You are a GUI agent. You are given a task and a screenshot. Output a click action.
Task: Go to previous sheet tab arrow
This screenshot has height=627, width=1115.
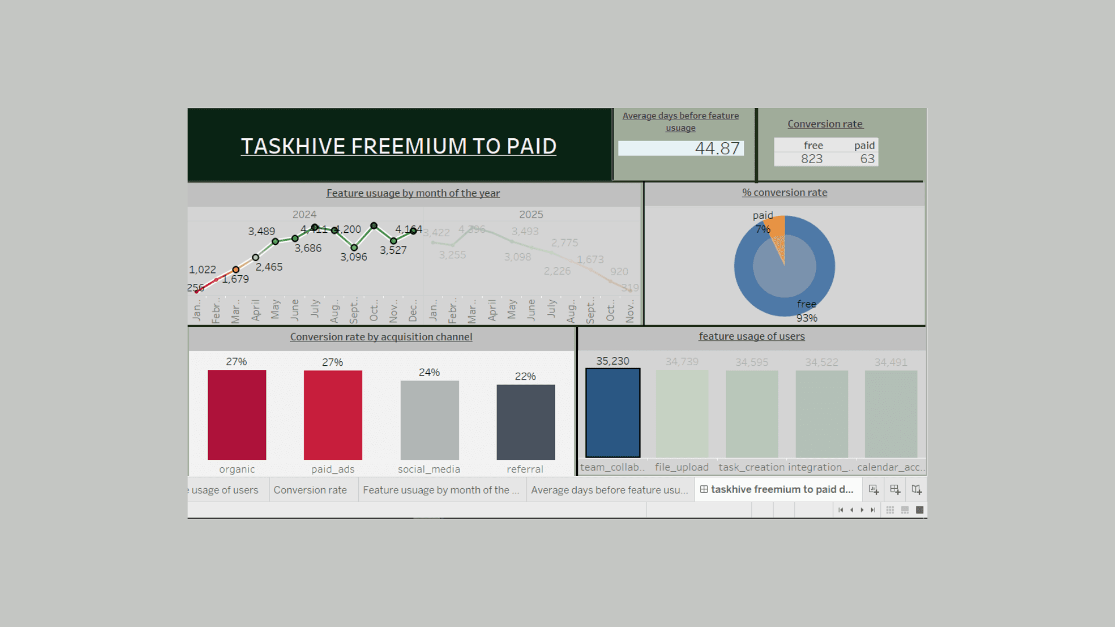pyautogui.click(x=851, y=510)
